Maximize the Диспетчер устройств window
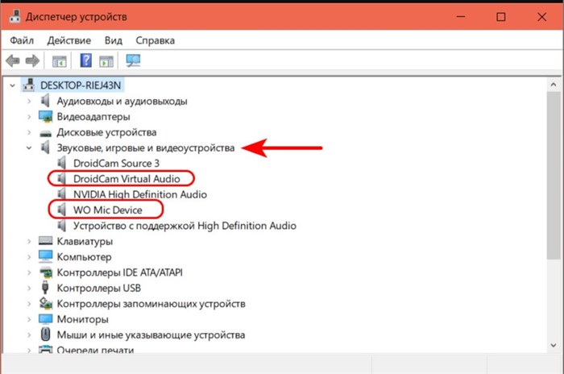 tap(501, 17)
